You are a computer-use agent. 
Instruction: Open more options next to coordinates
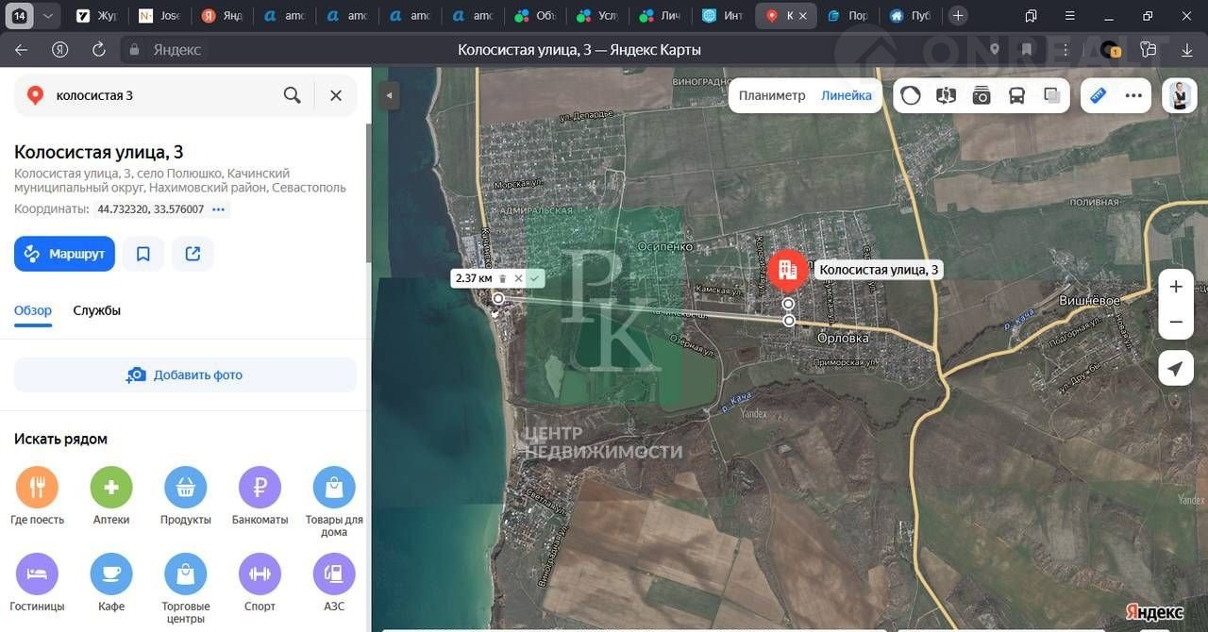point(219,209)
